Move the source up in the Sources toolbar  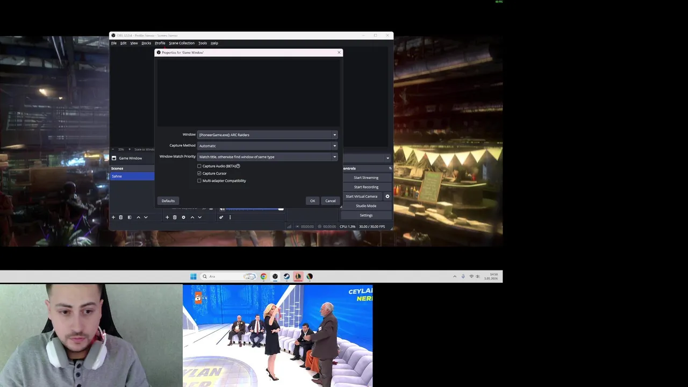[x=192, y=217]
